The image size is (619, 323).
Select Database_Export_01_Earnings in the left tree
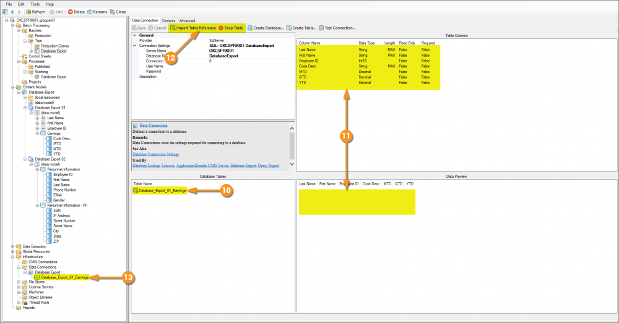[x=65, y=277]
